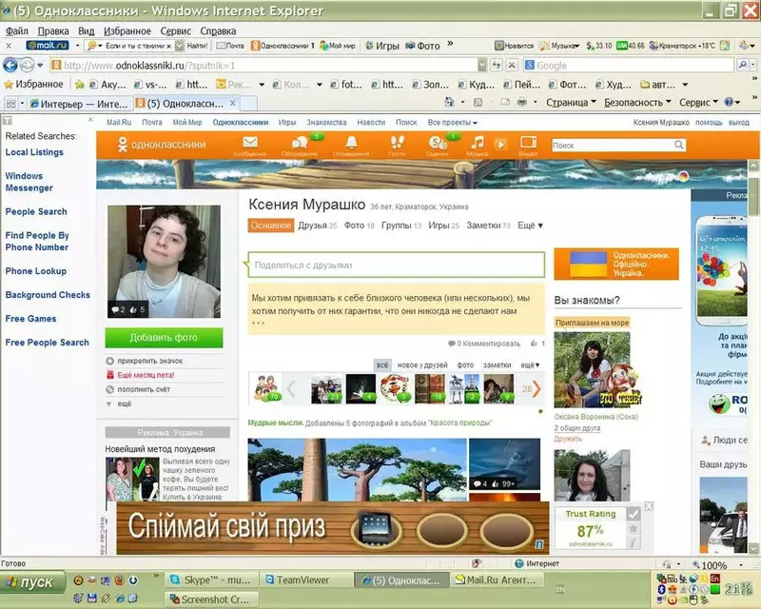Click the Home icon in command bar

(449, 102)
